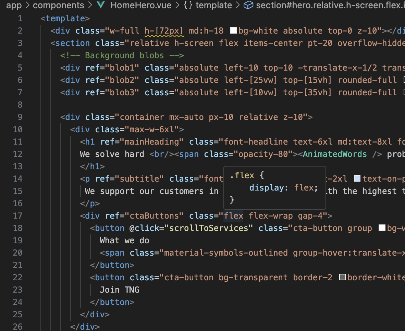Open the 'template' breadcrumb segment
Image resolution: width=405 pixels, height=331 pixels.
point(214,5)
